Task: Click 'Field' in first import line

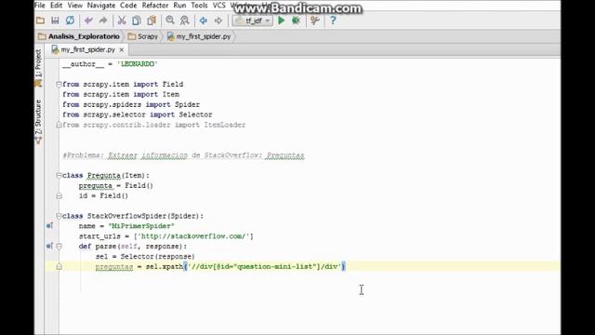Action: click(x=173, y=85)
